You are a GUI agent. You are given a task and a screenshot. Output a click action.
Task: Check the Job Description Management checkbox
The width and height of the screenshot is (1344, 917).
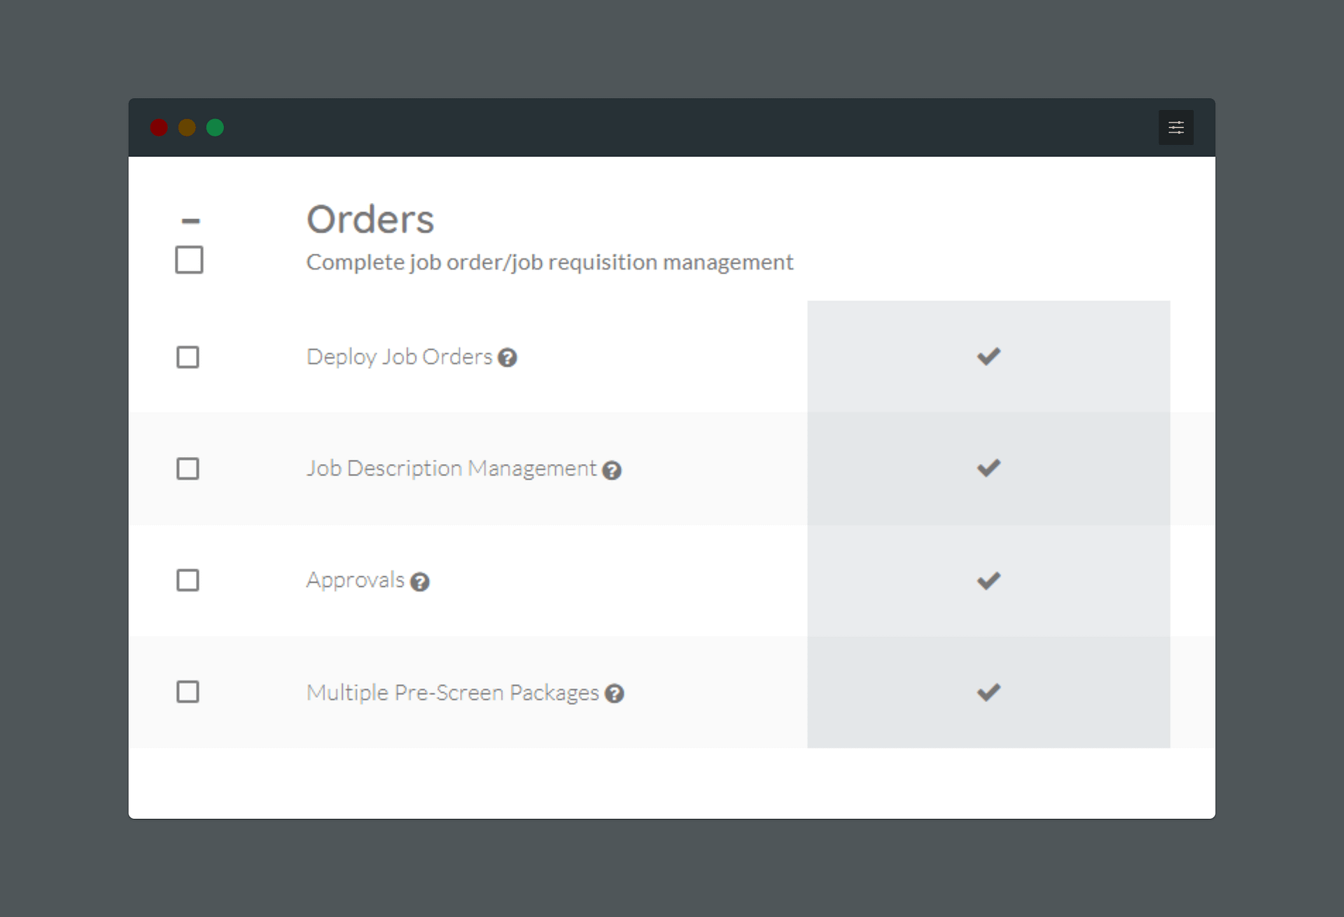coord(188,468)
